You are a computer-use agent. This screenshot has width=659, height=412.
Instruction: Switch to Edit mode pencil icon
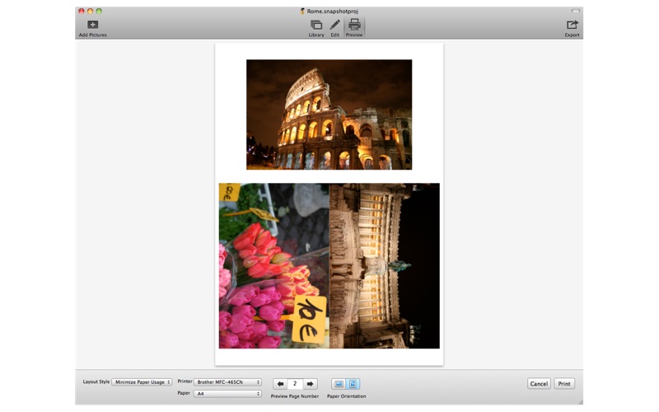click(x=334, y=26)
